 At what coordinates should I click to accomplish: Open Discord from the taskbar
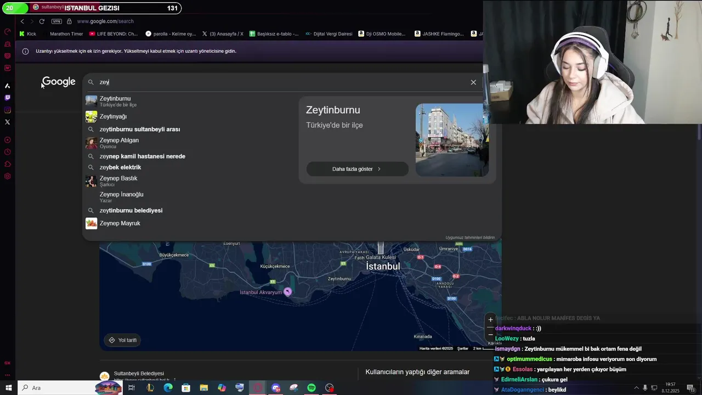click(x=275, y=388)
